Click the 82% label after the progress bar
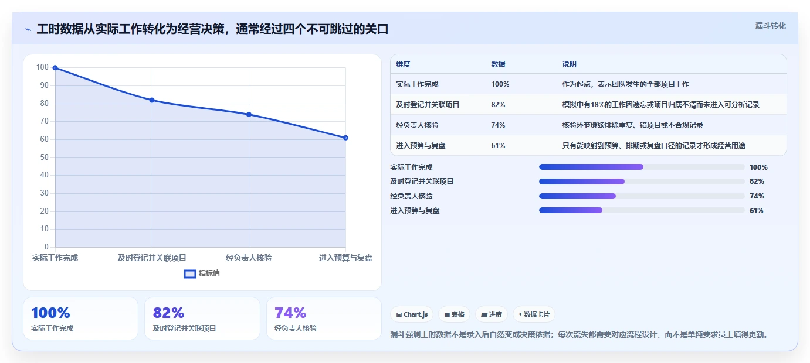Screen dimensions: 810x363 coord(757,181)
